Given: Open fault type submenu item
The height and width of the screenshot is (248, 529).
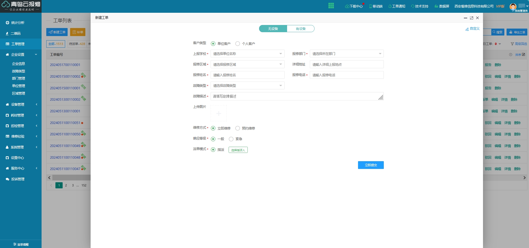Looking at the screenshot, I should tap(19, 71).
